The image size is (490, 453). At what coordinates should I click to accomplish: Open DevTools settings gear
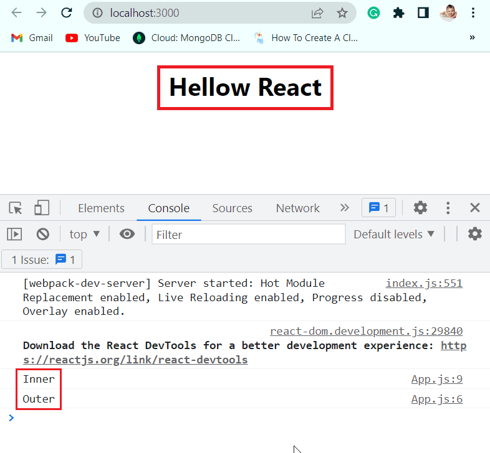[x=420, y=208]
